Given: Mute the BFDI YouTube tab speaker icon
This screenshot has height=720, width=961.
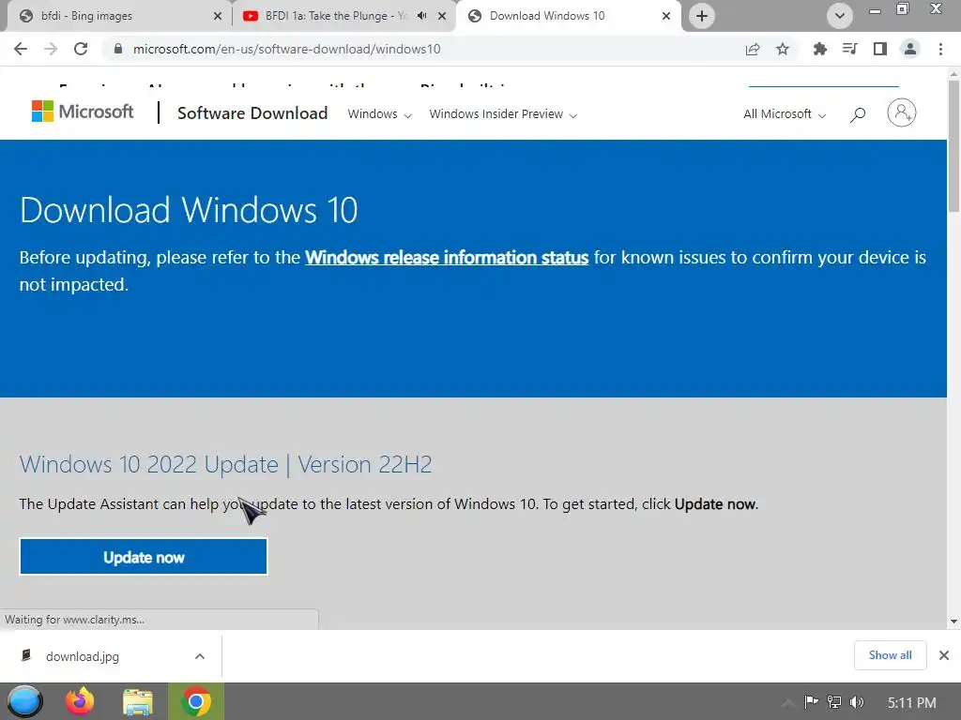Looking at the screenshot, I should [x=421, y=16].
